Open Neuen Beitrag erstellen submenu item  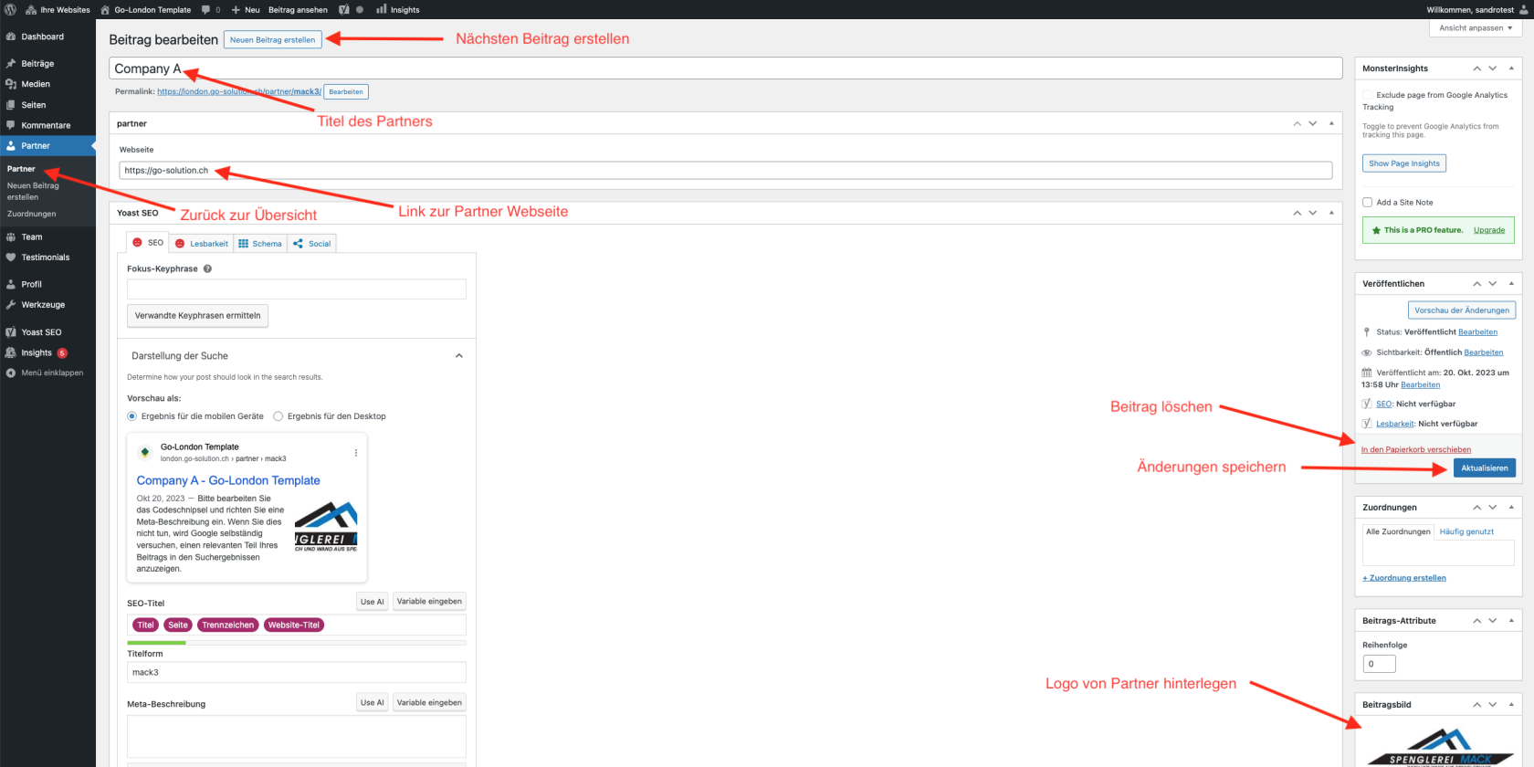point(33,191)
